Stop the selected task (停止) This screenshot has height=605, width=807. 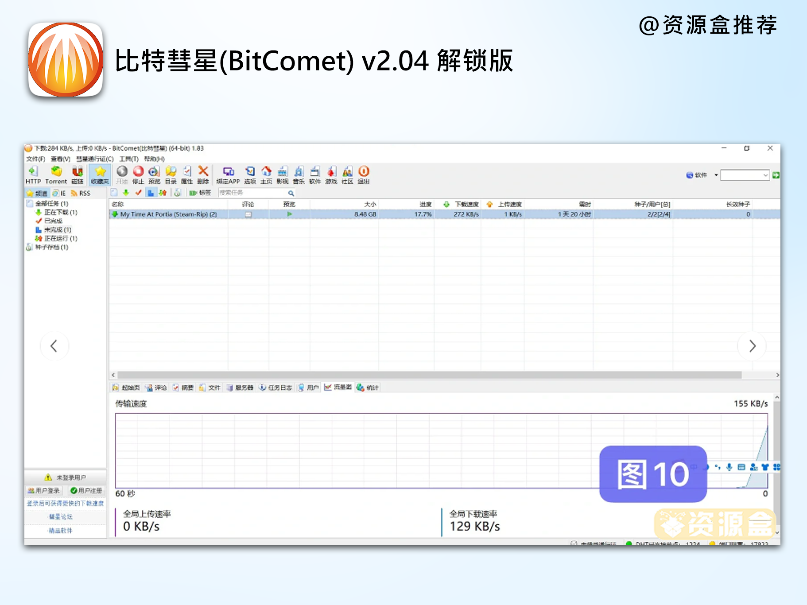(x=138, y=175)
